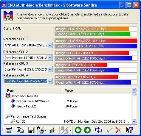The height and width of the screenshot is (136, 141).
Task: Go back with the green left arrow
Action: [78, 130]
